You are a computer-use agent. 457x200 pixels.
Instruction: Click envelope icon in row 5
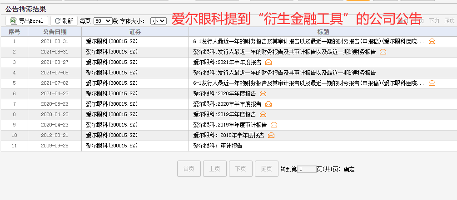(x=432, y=83)
